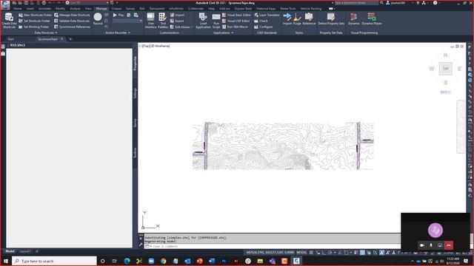Toggle drawing grid display in status bar
474x266 pixels.
[x=311, y=253]
